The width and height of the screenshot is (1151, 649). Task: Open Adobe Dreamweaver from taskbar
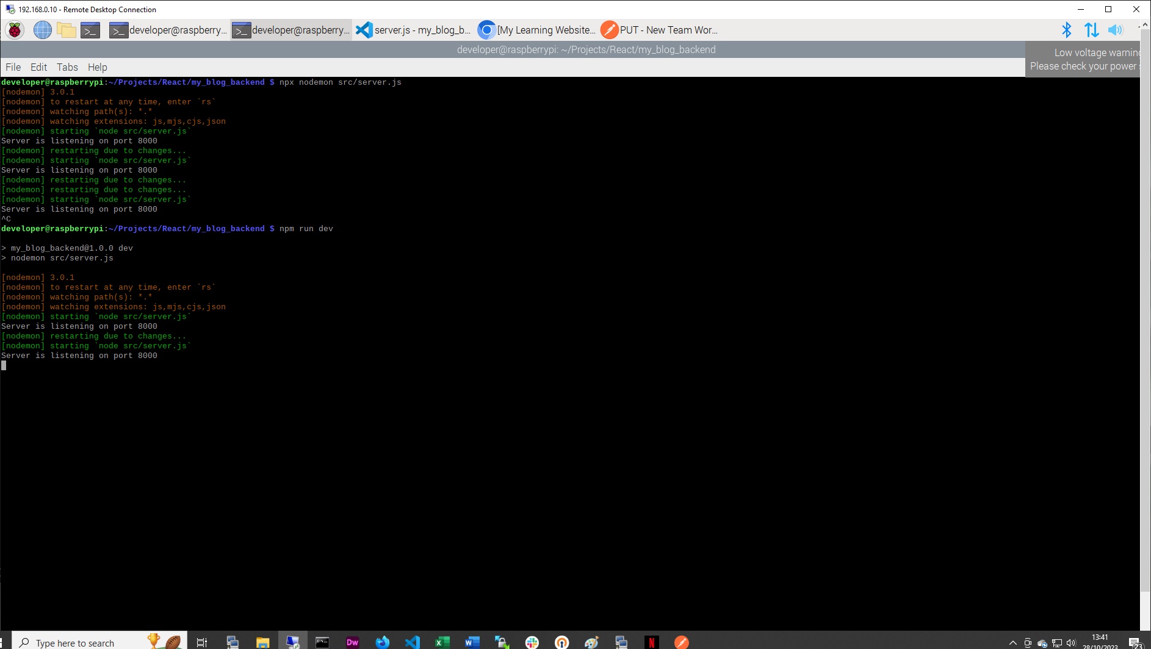coord(352,642)
